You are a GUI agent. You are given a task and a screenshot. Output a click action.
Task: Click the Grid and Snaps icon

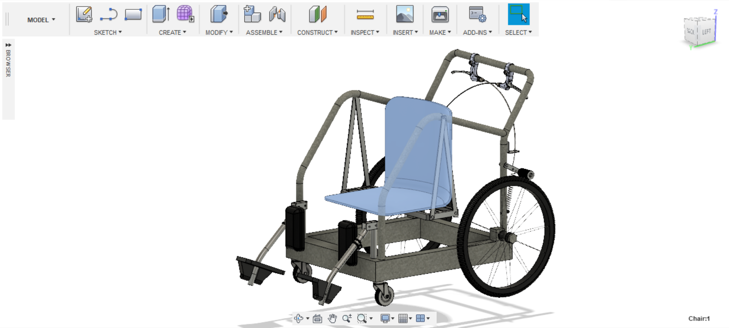[x=403, y=318]
